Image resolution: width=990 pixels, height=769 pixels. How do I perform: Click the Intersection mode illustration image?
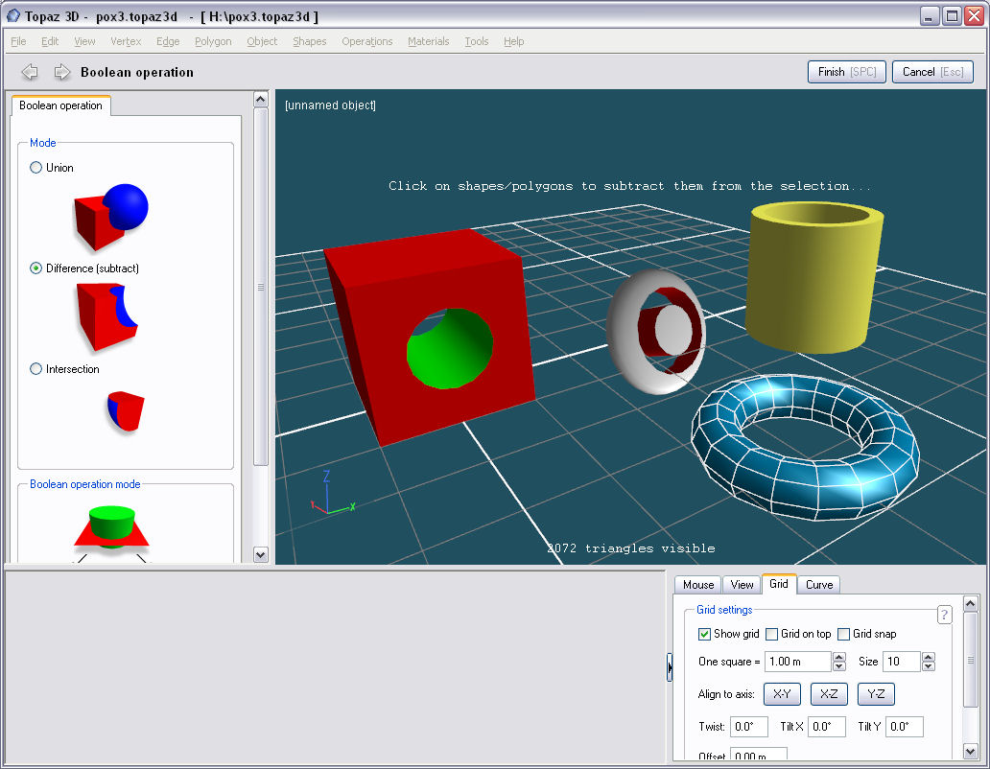[125, 410]
